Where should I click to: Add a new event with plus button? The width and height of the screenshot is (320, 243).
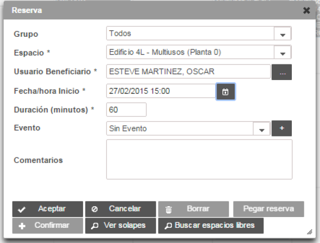point(281,128)
